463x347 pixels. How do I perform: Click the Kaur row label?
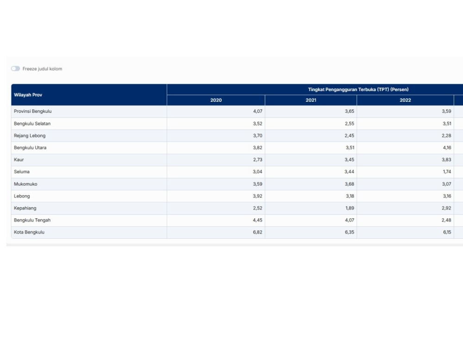[19, 160]
